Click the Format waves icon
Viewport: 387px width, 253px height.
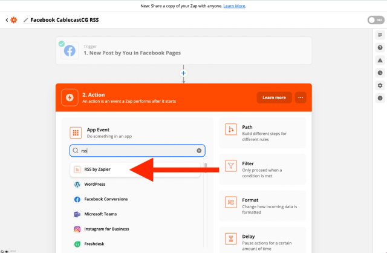231,202
